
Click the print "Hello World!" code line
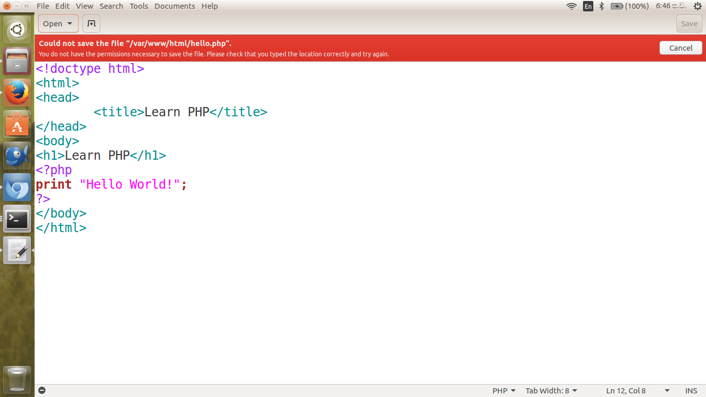[111, 185]
